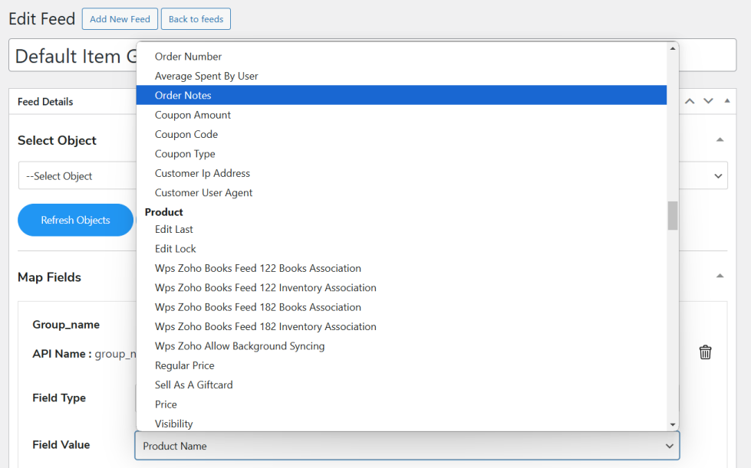This screenshot has width=751, height=468.
Task: Select Order Notes from the list
Action: (x=183, y=96)
